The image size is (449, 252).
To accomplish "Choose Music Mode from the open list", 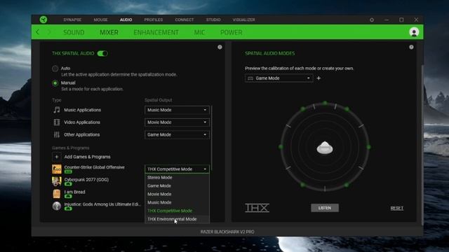I will [x=177, y=202].
